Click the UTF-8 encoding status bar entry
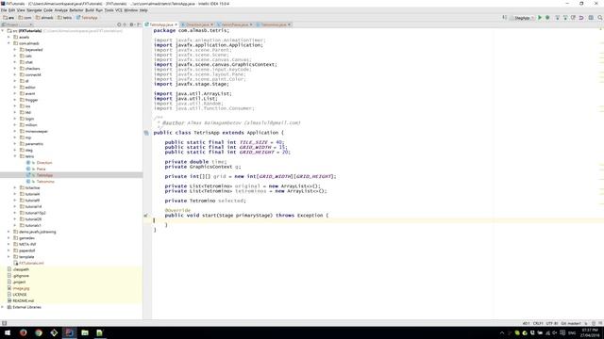This screenshot has width=604, height=339. click(x=551, y=323)
